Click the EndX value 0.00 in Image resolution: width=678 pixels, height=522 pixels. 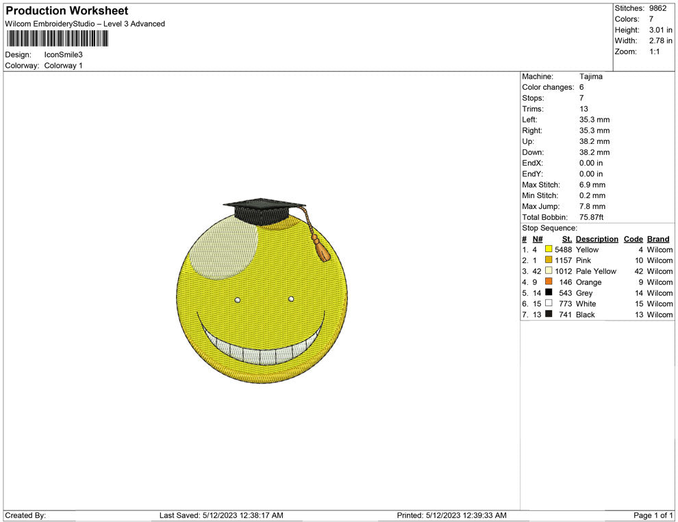point(591,163)
